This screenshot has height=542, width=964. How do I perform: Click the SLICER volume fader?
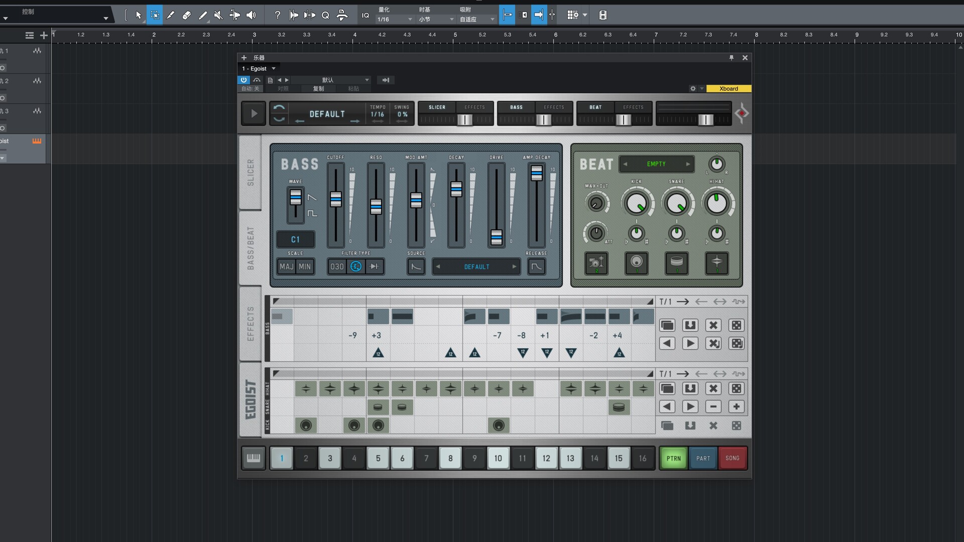pos(465,119)
